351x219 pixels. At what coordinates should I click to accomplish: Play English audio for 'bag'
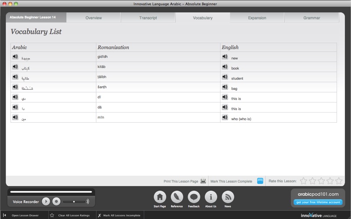[225, 87]
